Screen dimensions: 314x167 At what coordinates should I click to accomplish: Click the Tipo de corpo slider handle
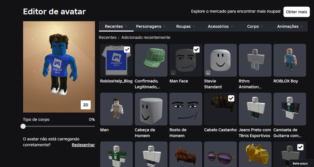(x=23, y=126)
